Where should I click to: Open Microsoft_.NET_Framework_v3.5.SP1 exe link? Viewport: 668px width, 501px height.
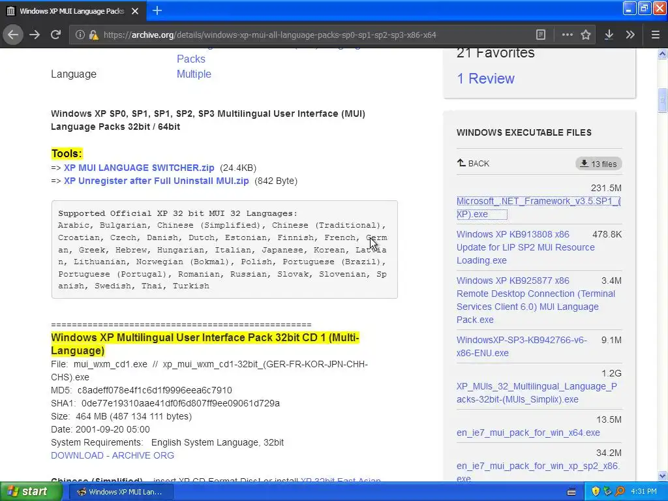(x=538, y=207)
